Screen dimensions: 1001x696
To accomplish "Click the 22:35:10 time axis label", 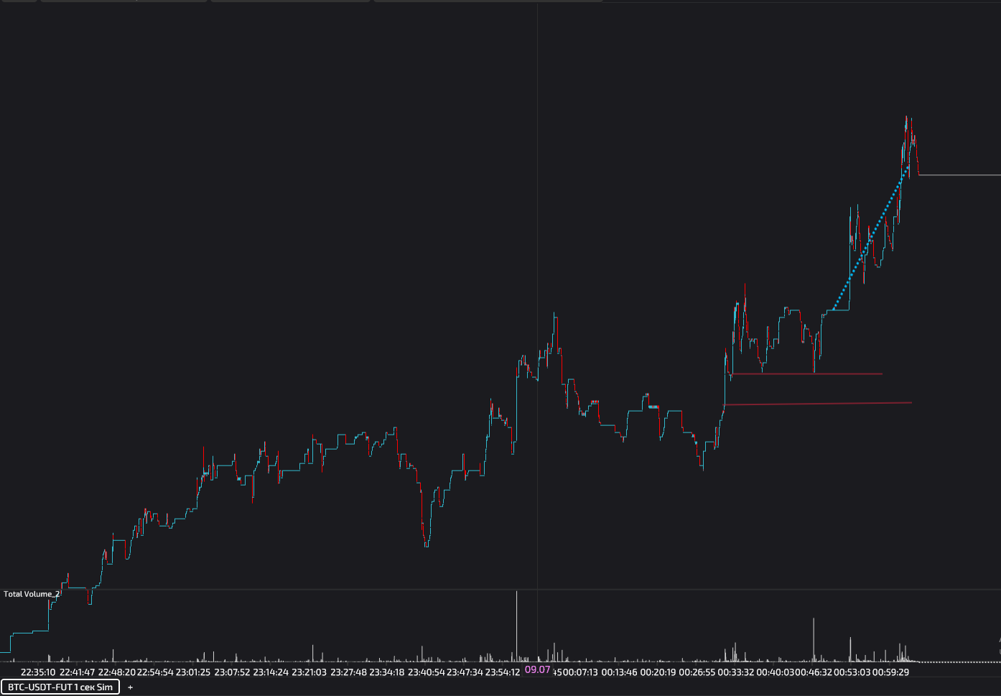I will click(x=38, y=672).
